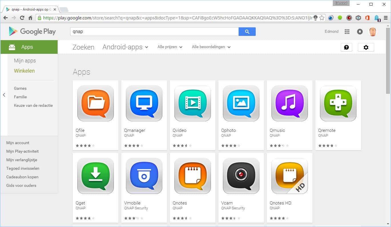Screen dimensions: 391x227
Task: Click the Qremote app title
Action: coord(327,130)
